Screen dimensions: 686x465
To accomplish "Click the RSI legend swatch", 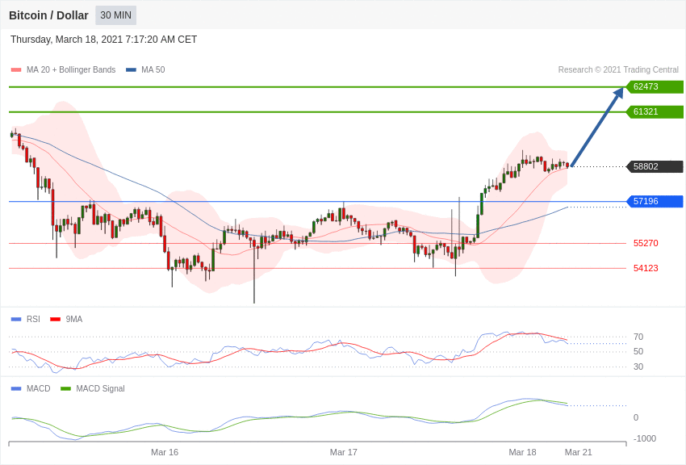I will coord(16,320).
